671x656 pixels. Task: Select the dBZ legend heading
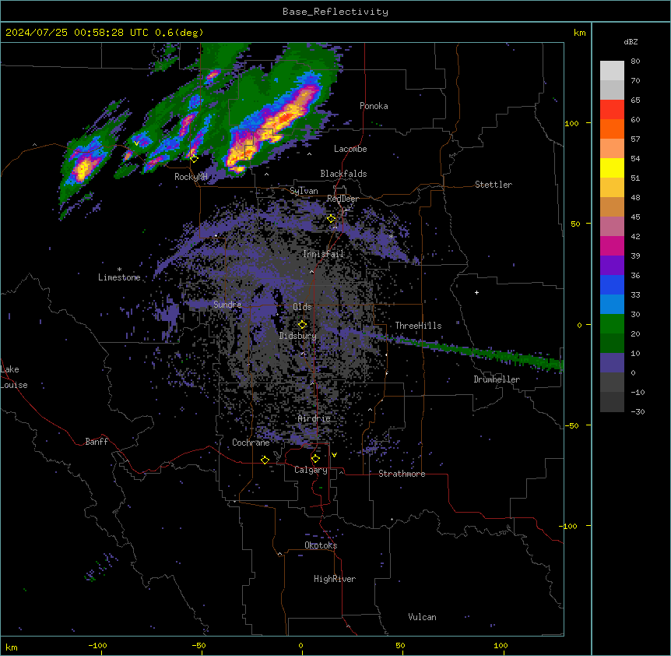[x=631, y=41]
